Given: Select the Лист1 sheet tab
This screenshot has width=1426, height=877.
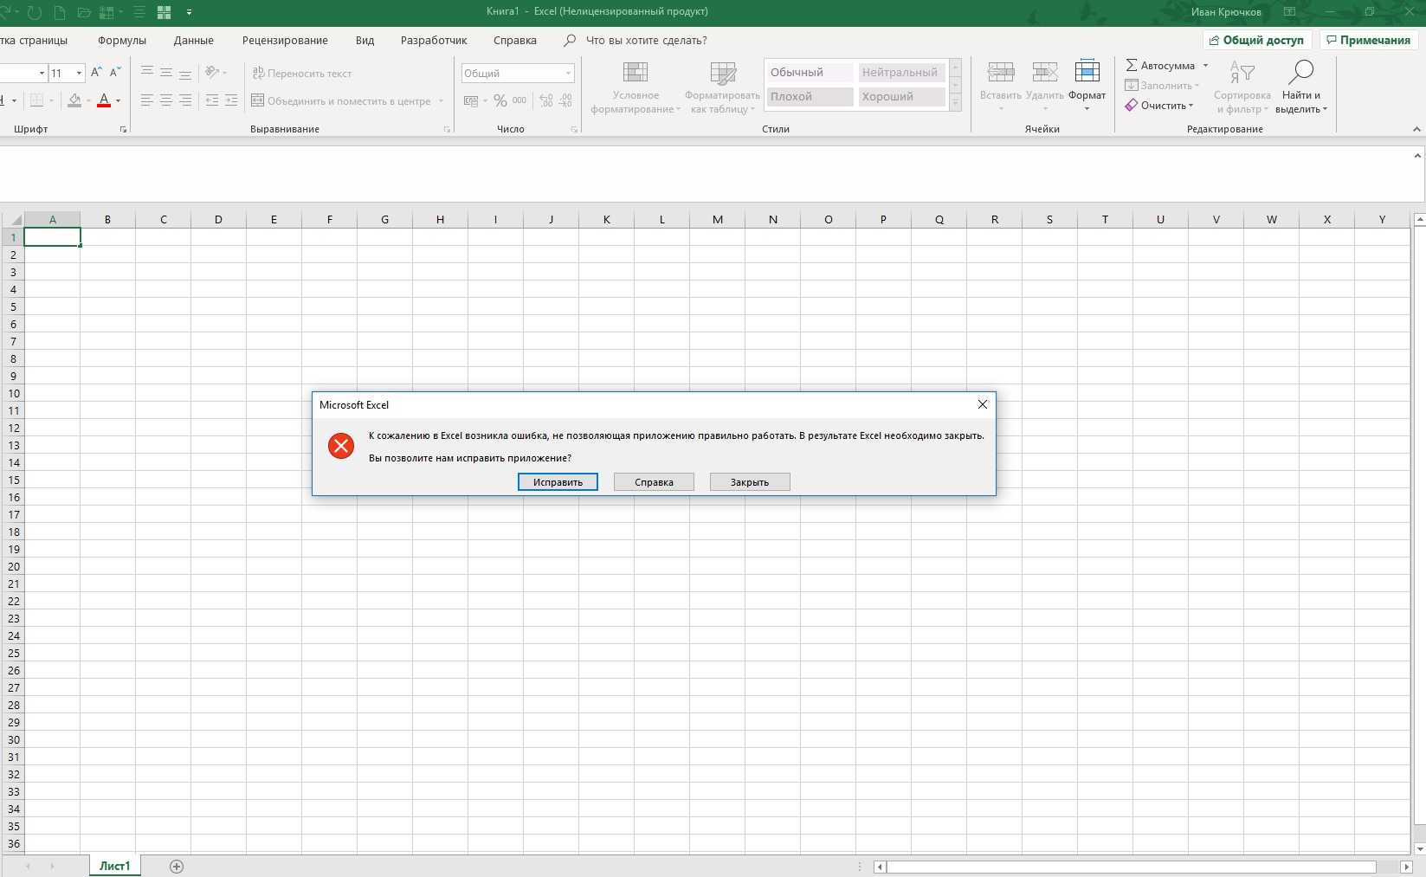Looking at the screenshot, I should point(114,866).
